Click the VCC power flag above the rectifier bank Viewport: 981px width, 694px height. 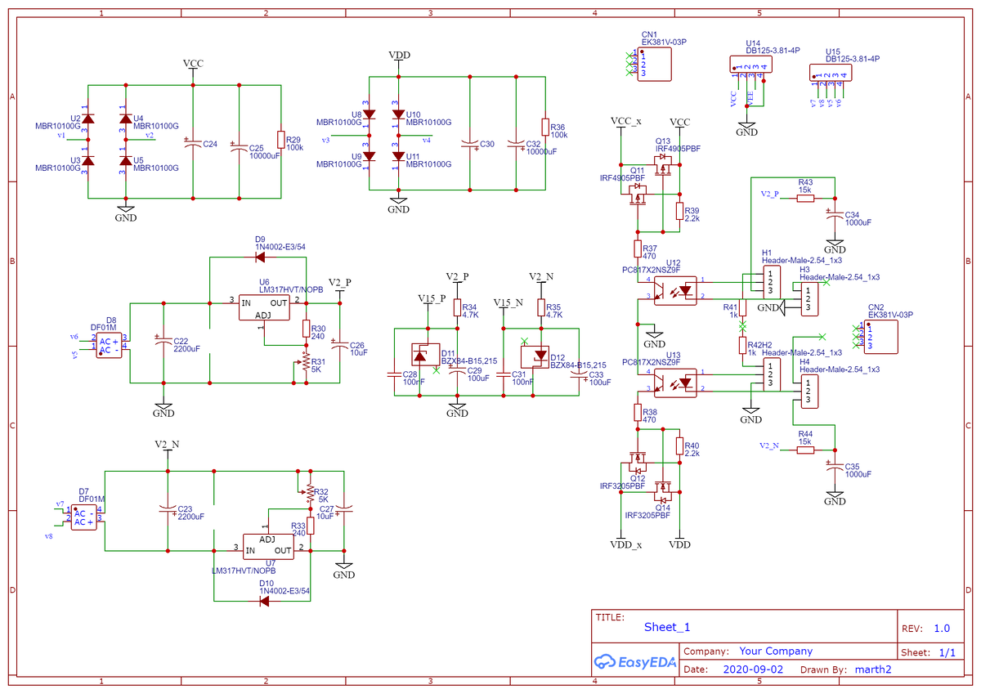[192, 65]
